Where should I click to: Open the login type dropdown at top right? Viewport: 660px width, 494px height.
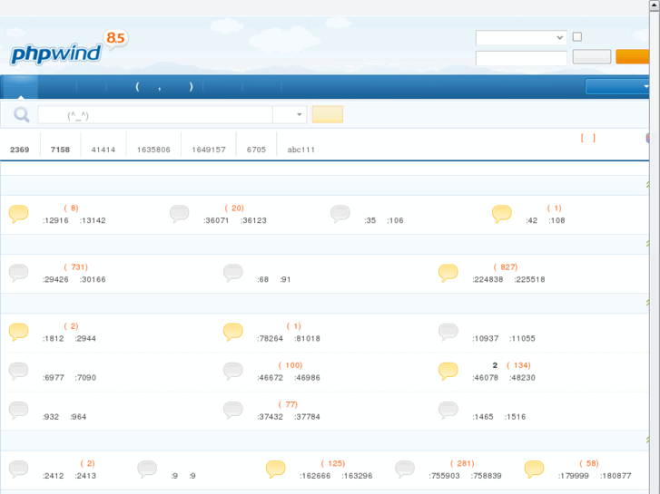coord(521,38)
